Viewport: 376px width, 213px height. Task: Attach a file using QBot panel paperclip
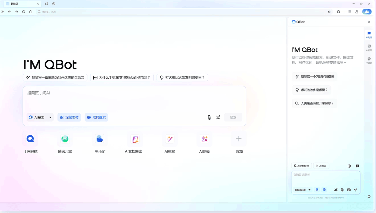[342, 190]
